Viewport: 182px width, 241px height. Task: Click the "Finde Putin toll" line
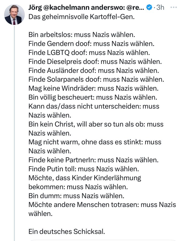tap(84, 169)
